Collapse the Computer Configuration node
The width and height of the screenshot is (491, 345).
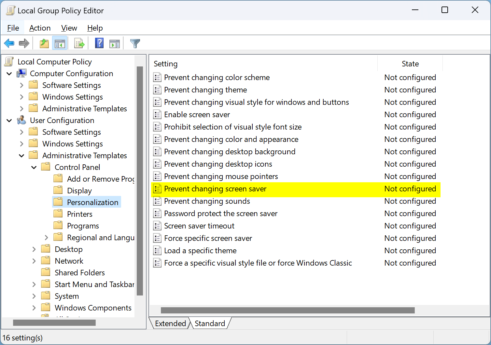point(9,74)
